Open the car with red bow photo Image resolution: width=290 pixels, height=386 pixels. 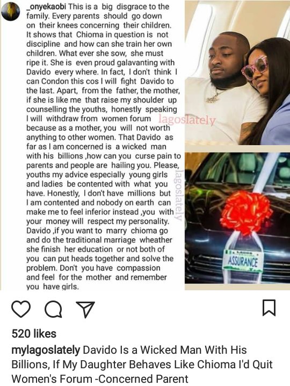[237, 218]
